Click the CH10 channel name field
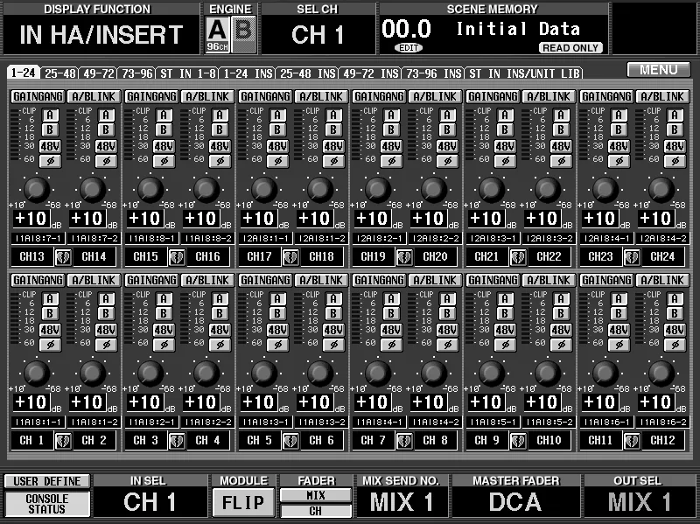Screen dimensions: 700x524 549,441
